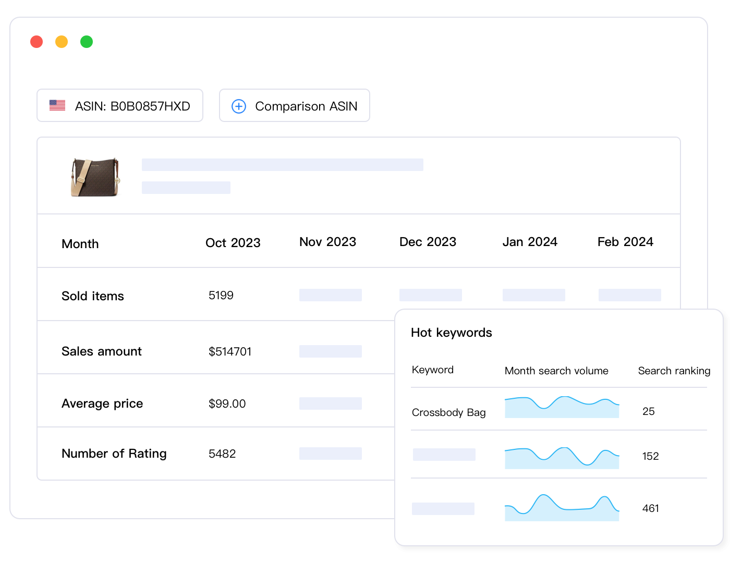Click the Crossbody Bag keyword
Viewport: 730px width, 563px height.
(x=448, y=412)
